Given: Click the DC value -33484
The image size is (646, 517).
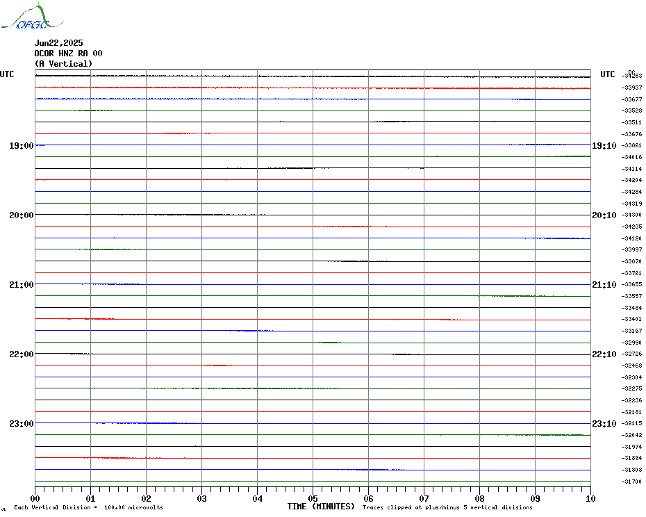Looking at the screenshot, I should pyautogui.click(x=631, y=308).
